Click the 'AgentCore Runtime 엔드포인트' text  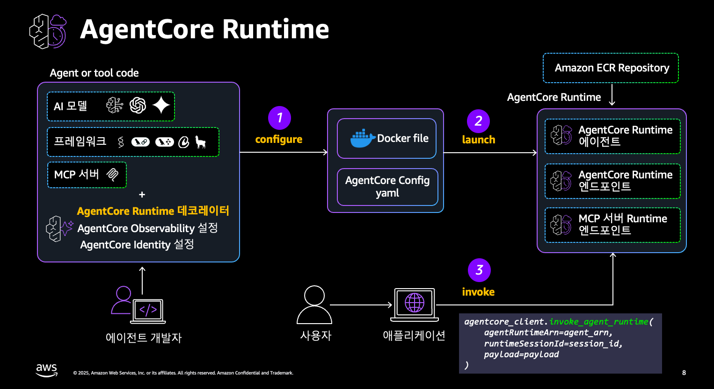[625, 180]
